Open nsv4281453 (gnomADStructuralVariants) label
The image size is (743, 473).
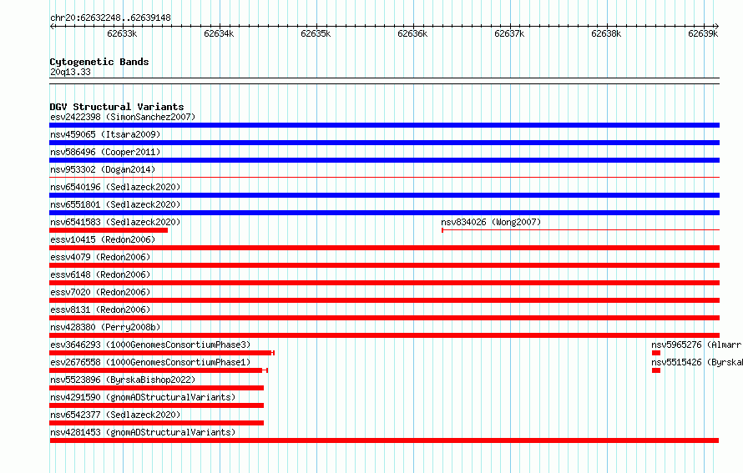143,432
